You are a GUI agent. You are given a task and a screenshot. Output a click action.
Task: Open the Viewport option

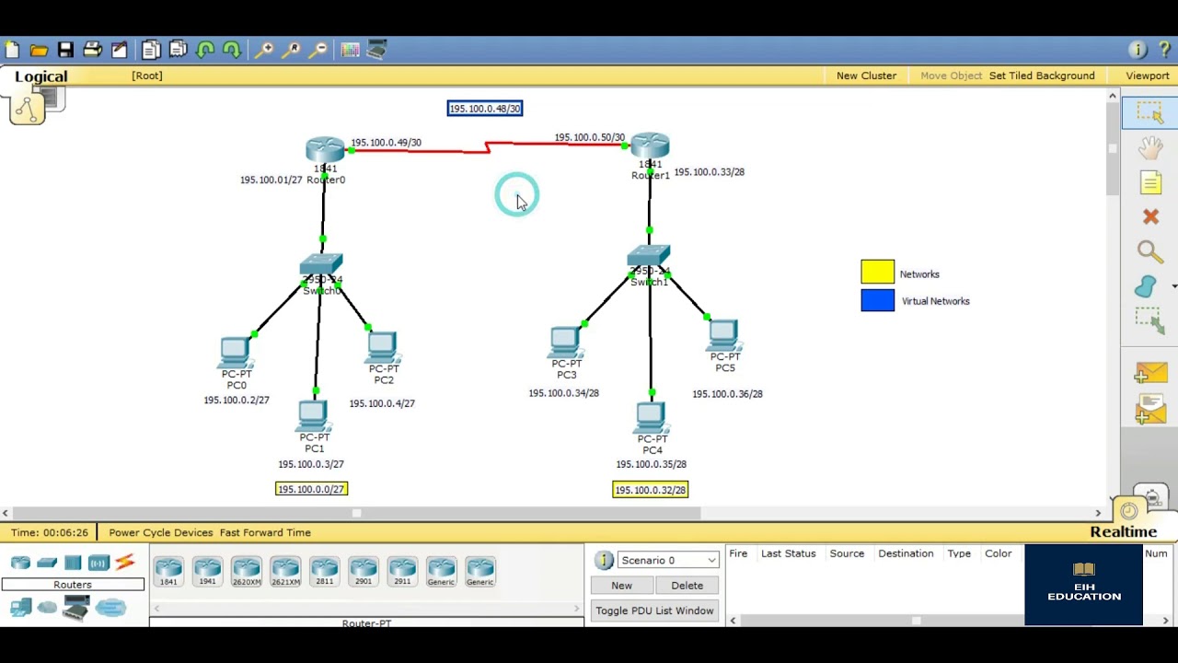click(x=1148, y=76)
